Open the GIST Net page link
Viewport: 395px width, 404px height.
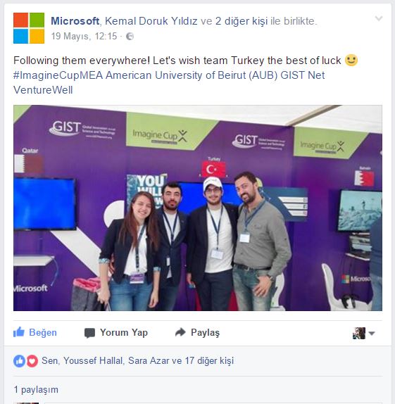303,75
